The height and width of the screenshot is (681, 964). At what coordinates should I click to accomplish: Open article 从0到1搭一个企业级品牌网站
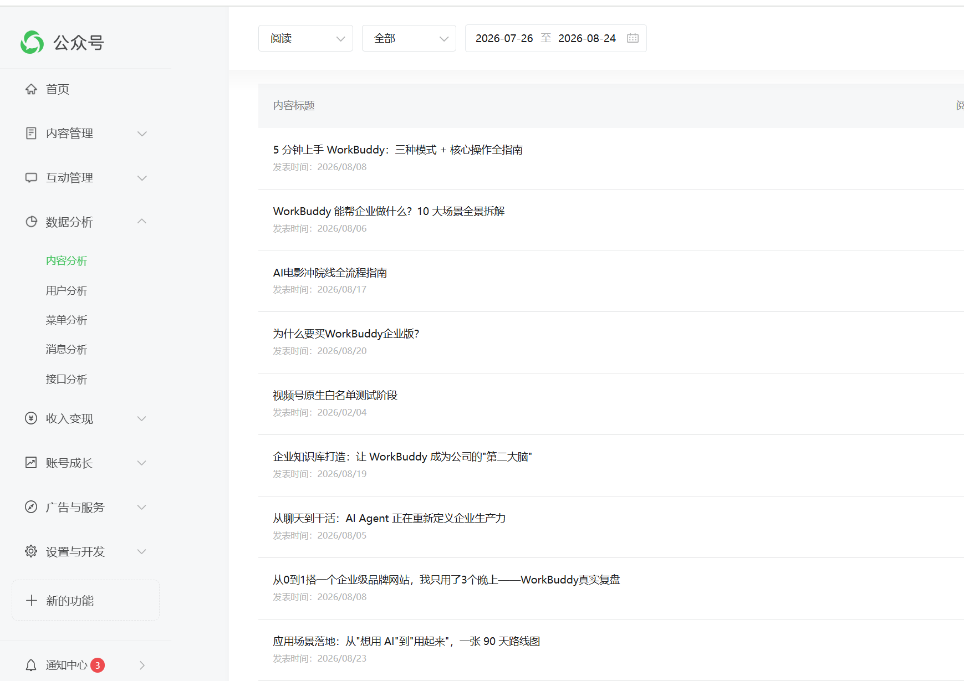[446, 580]
